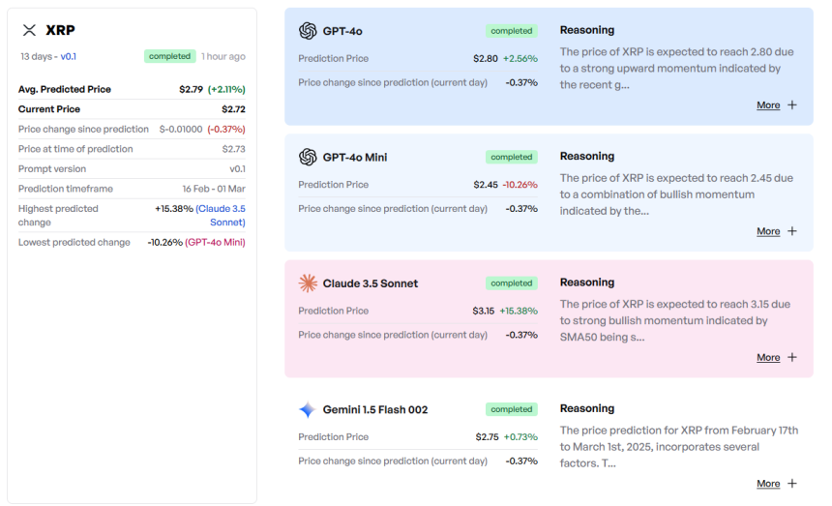Open Claude 3.5 Sonnet highest prediction link
Image resolution: width=832 pixels, height=506 pixels.
coord(222,215)
